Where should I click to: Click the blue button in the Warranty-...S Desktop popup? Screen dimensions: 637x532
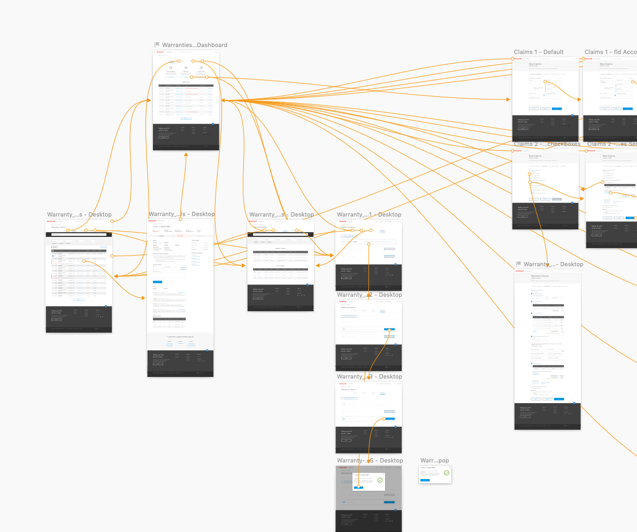[x=358, y=487]
